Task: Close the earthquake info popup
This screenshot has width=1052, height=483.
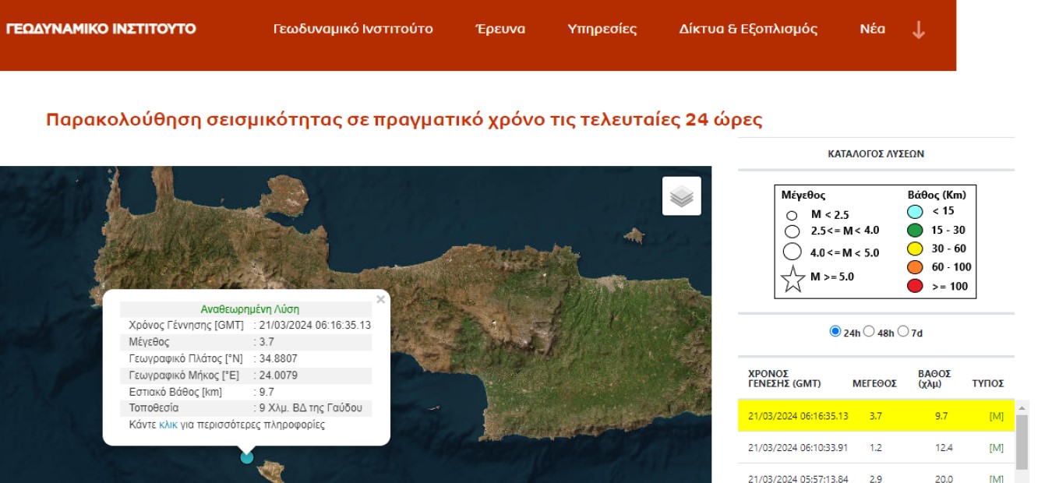Action: click(380, 299)
